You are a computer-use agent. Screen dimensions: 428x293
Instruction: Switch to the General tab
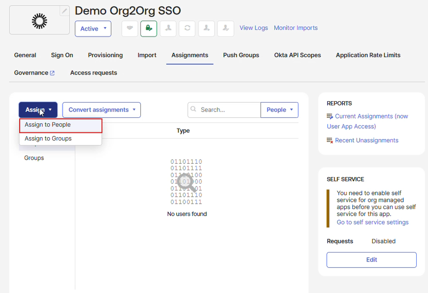point(25,55)
